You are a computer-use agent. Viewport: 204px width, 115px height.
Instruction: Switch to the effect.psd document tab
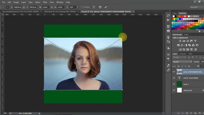60,11
